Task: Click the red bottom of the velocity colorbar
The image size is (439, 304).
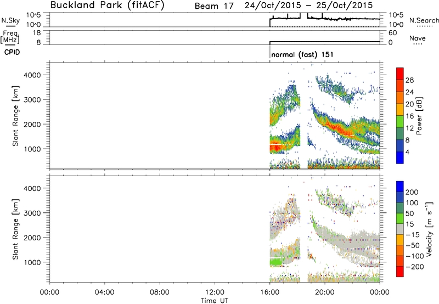Action: [400, 272]
